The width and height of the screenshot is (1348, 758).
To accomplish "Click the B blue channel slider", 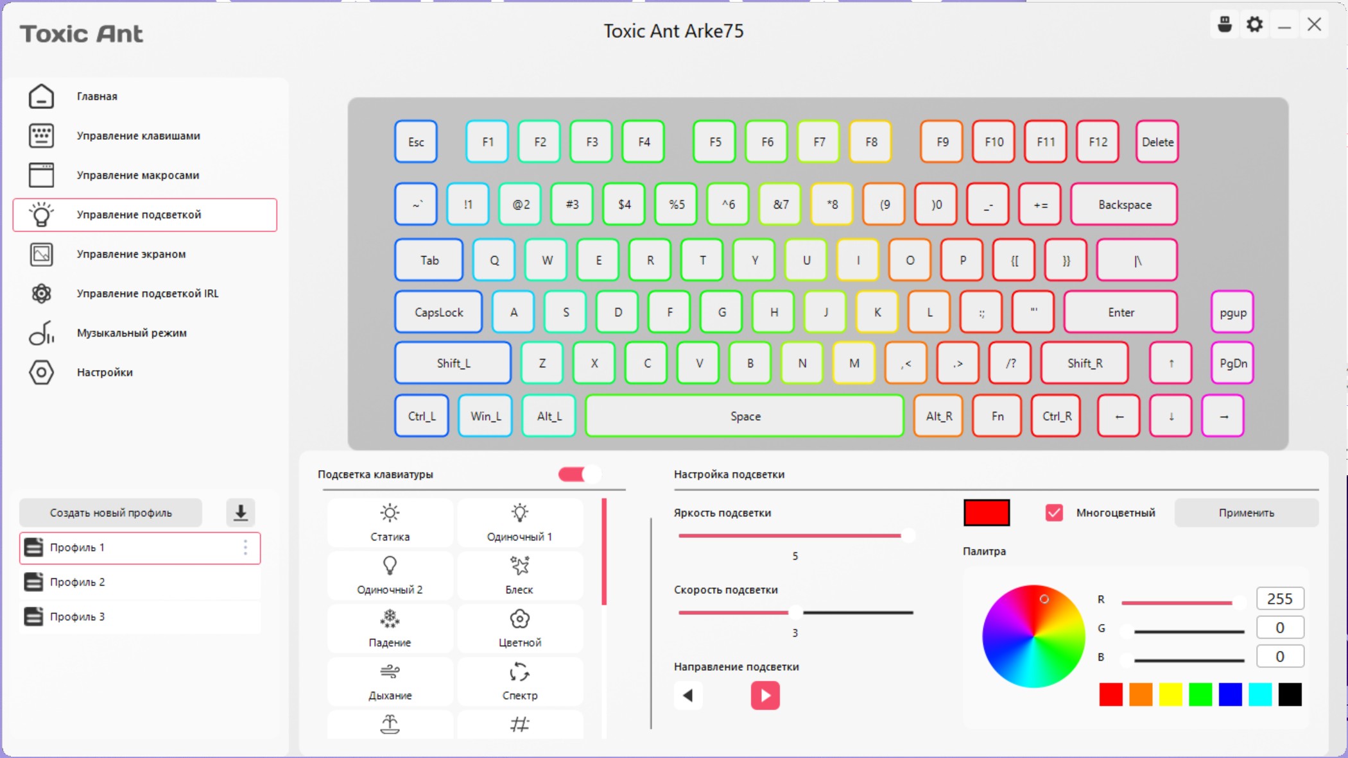I will (1183, 660).
